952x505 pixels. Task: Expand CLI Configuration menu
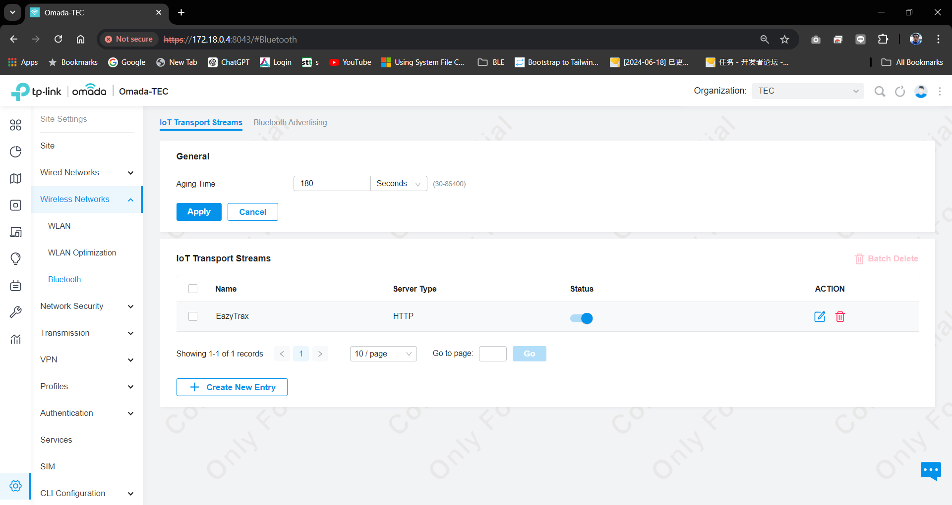[x=87, y=493]
